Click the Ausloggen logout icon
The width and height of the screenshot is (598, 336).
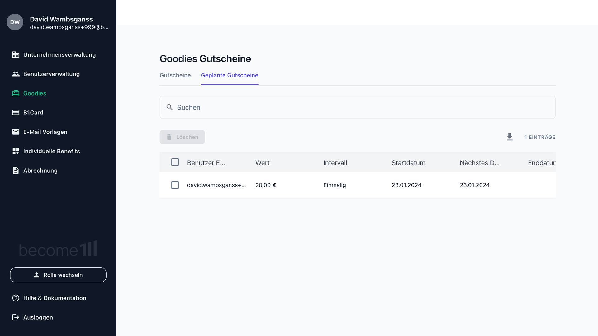(x=16, y=317)
